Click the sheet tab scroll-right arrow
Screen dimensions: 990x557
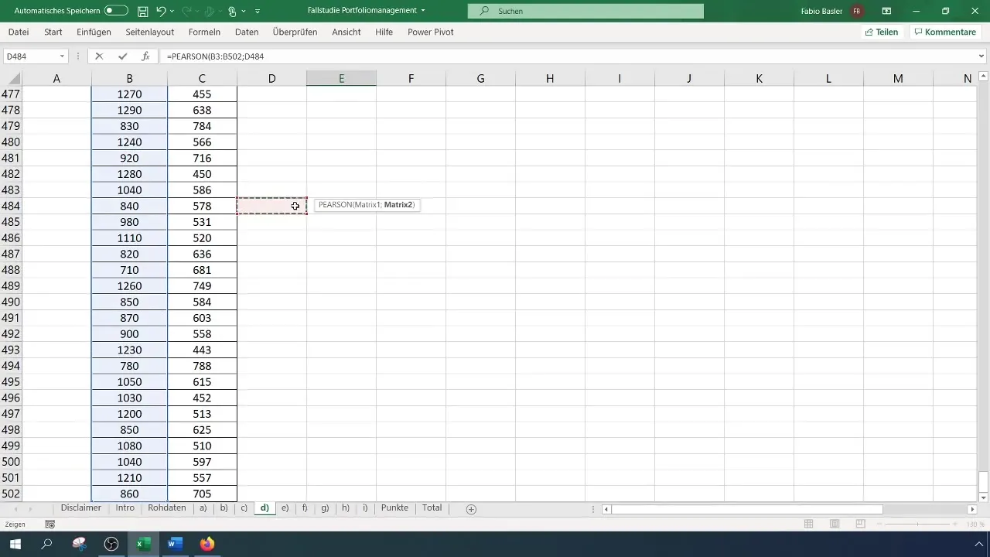tap(31, 509)
